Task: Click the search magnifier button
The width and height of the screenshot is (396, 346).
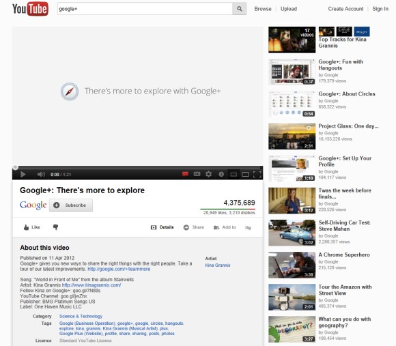Action: tap(239, 9)
